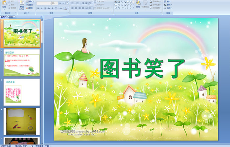Click the Increase Font Size icon

pyautogui.click(x=60, y=3)
